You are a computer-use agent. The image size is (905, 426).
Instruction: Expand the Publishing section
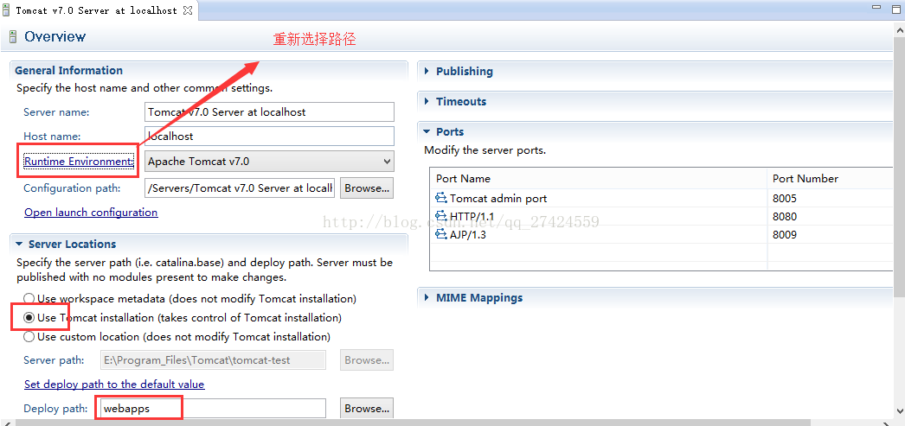tap(427, 71)
